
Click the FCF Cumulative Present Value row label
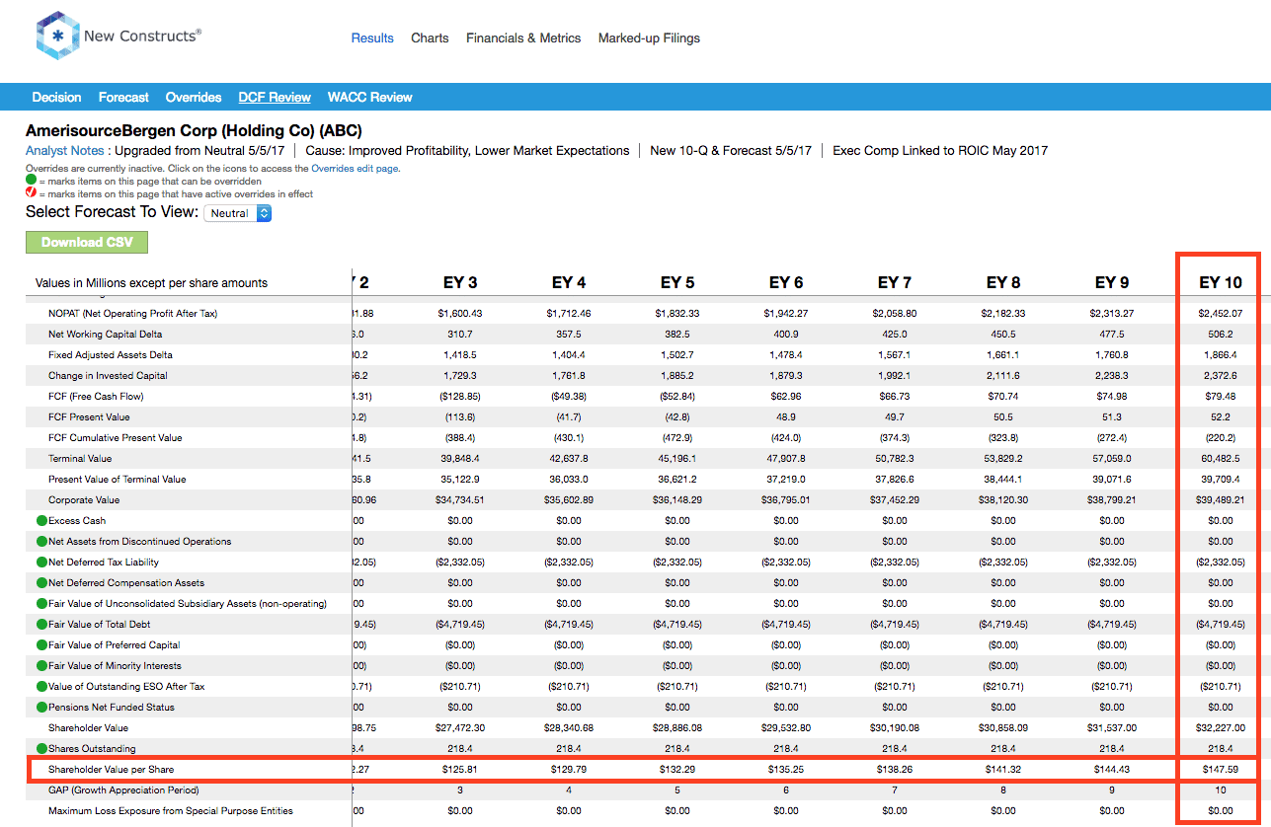click(116, 438)
